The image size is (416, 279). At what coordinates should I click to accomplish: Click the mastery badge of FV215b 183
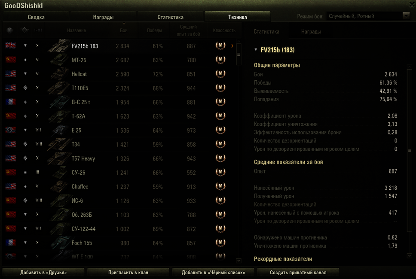click(x=220, y=45)
